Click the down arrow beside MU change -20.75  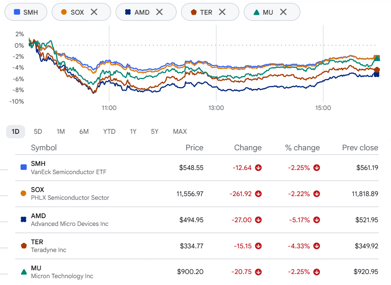tap(259, 272)
